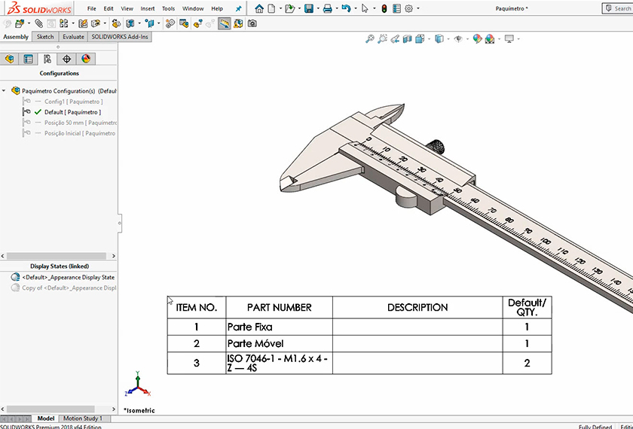The height and width of the screenshot is (429, 633).
Task: Open the PropertyManager panel icon
Action: click(x=29, y=59)
